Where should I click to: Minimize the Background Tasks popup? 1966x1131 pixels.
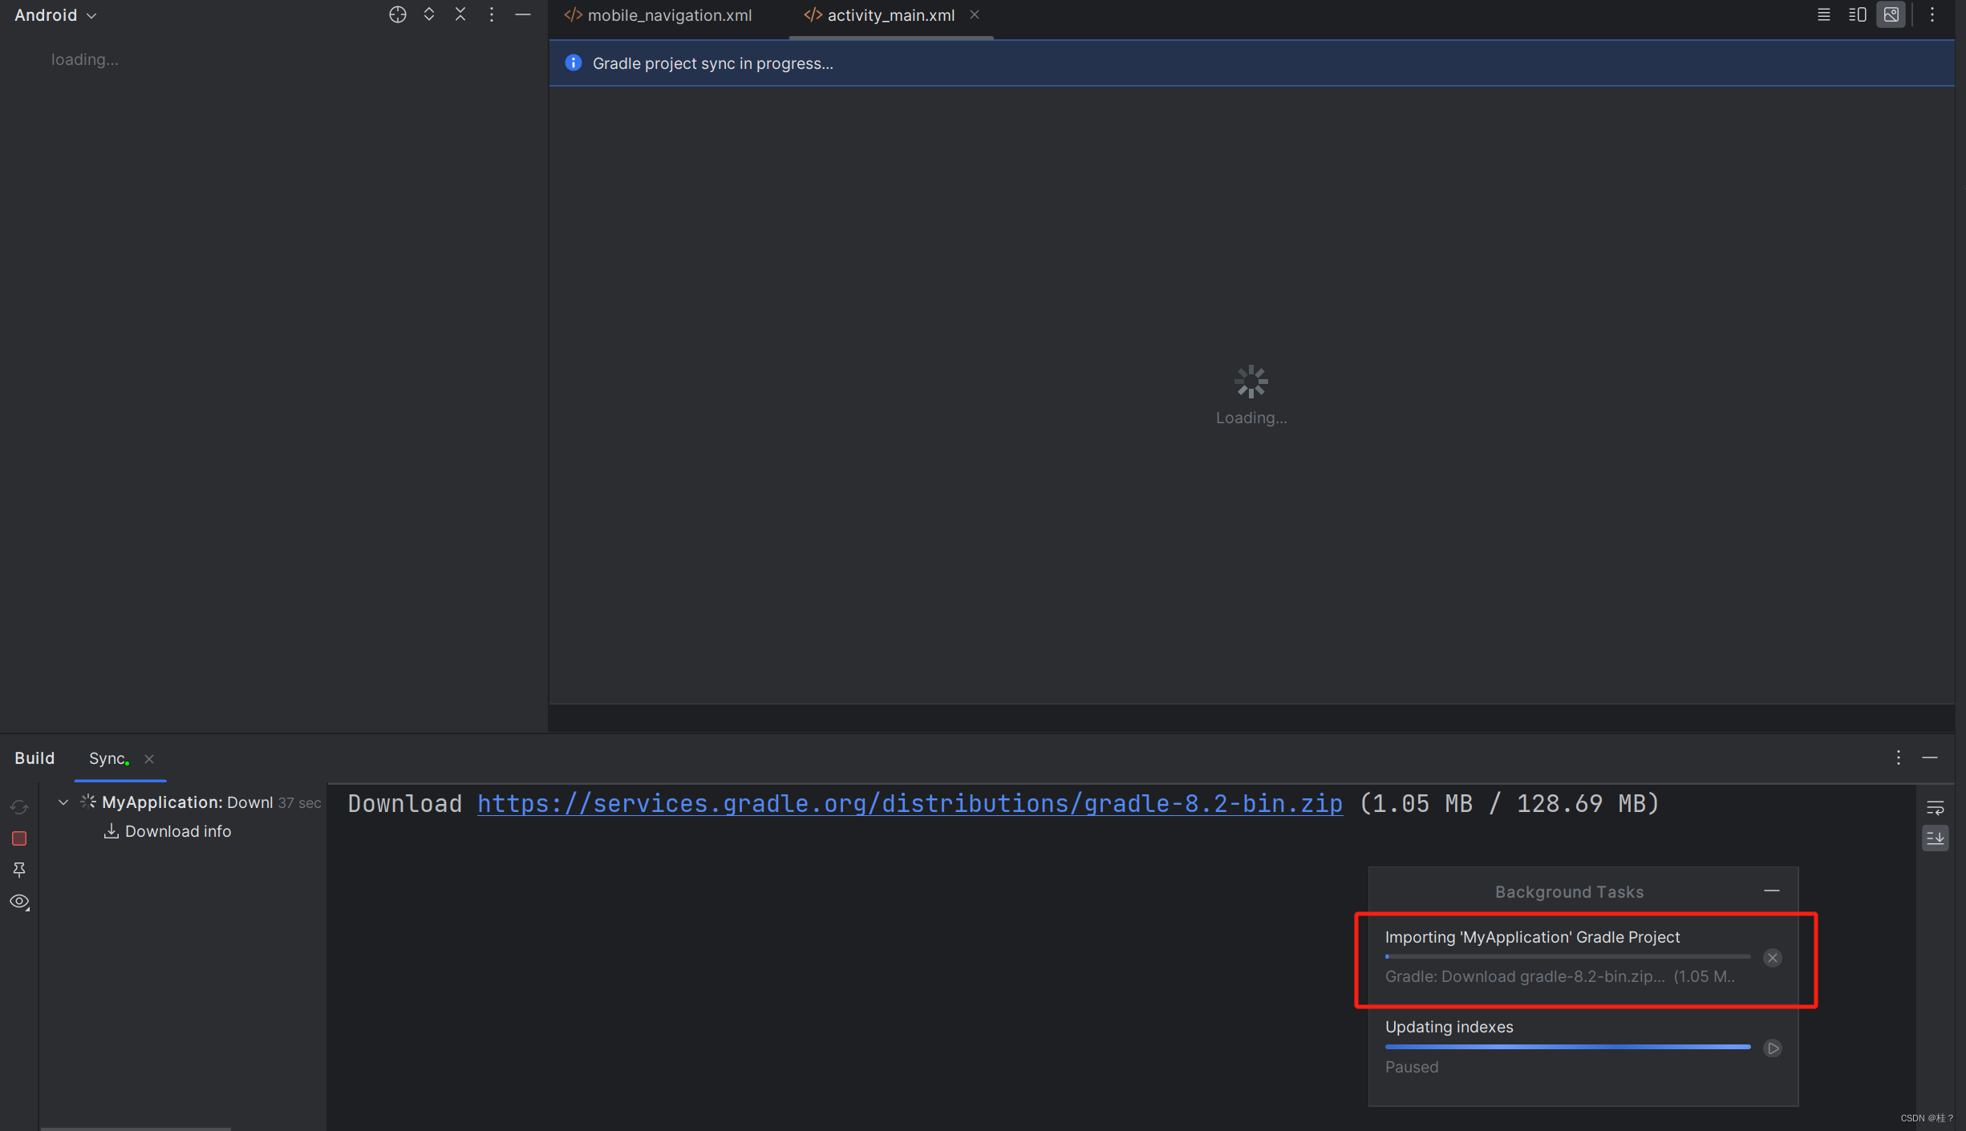pyautogui.click(x=1771, y=891)
